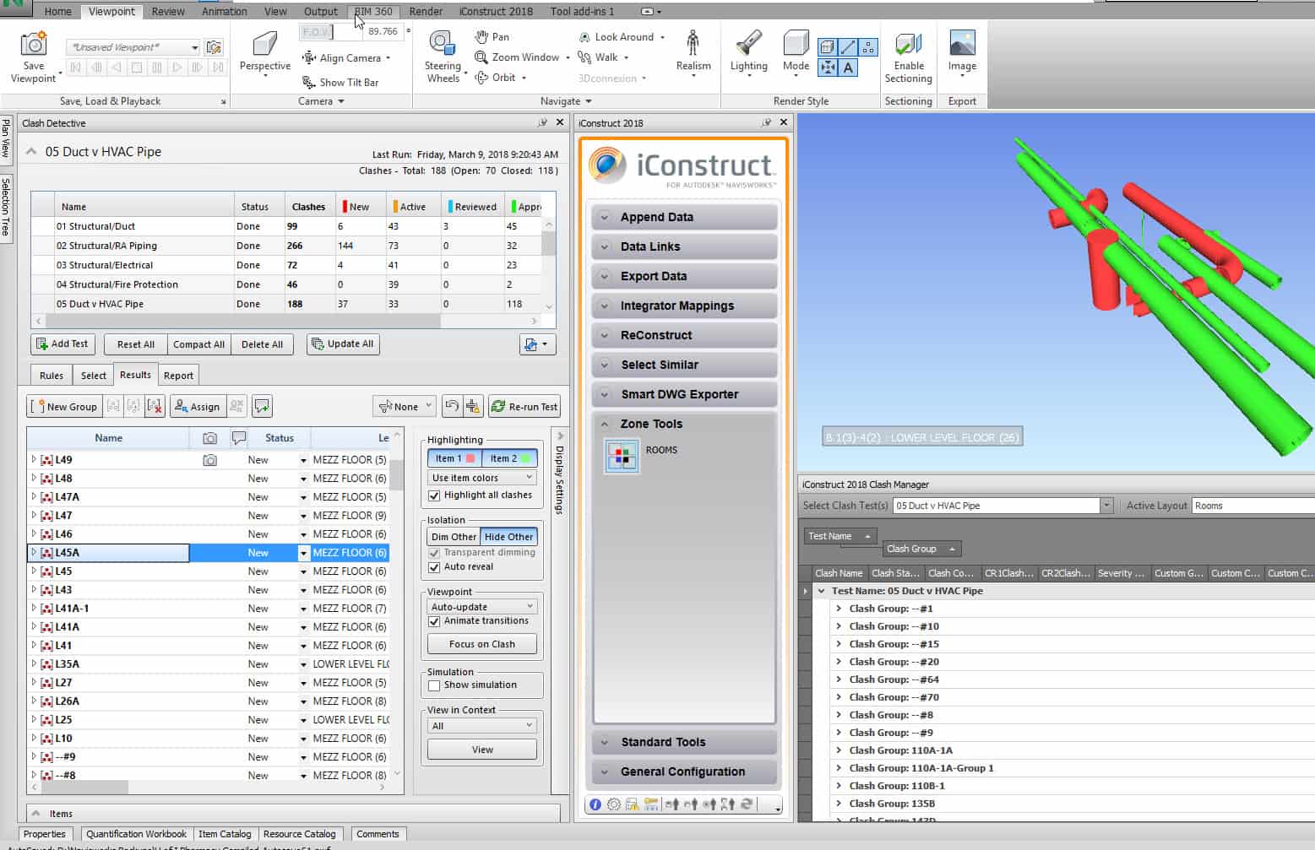Click the Active Layout Rooms field
Image resolution: width=1315 pixels, height=850 pixels.
[x=1253, y=506]
